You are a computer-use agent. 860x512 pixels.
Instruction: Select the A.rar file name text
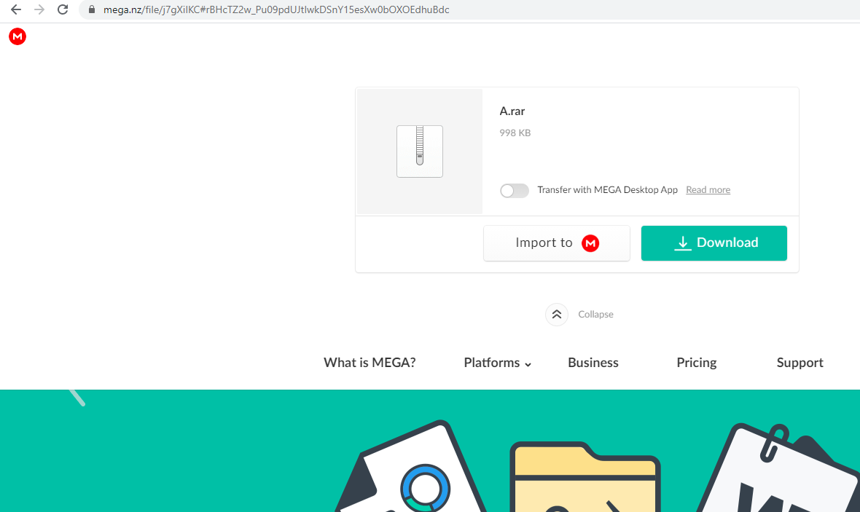coord(512,111)
